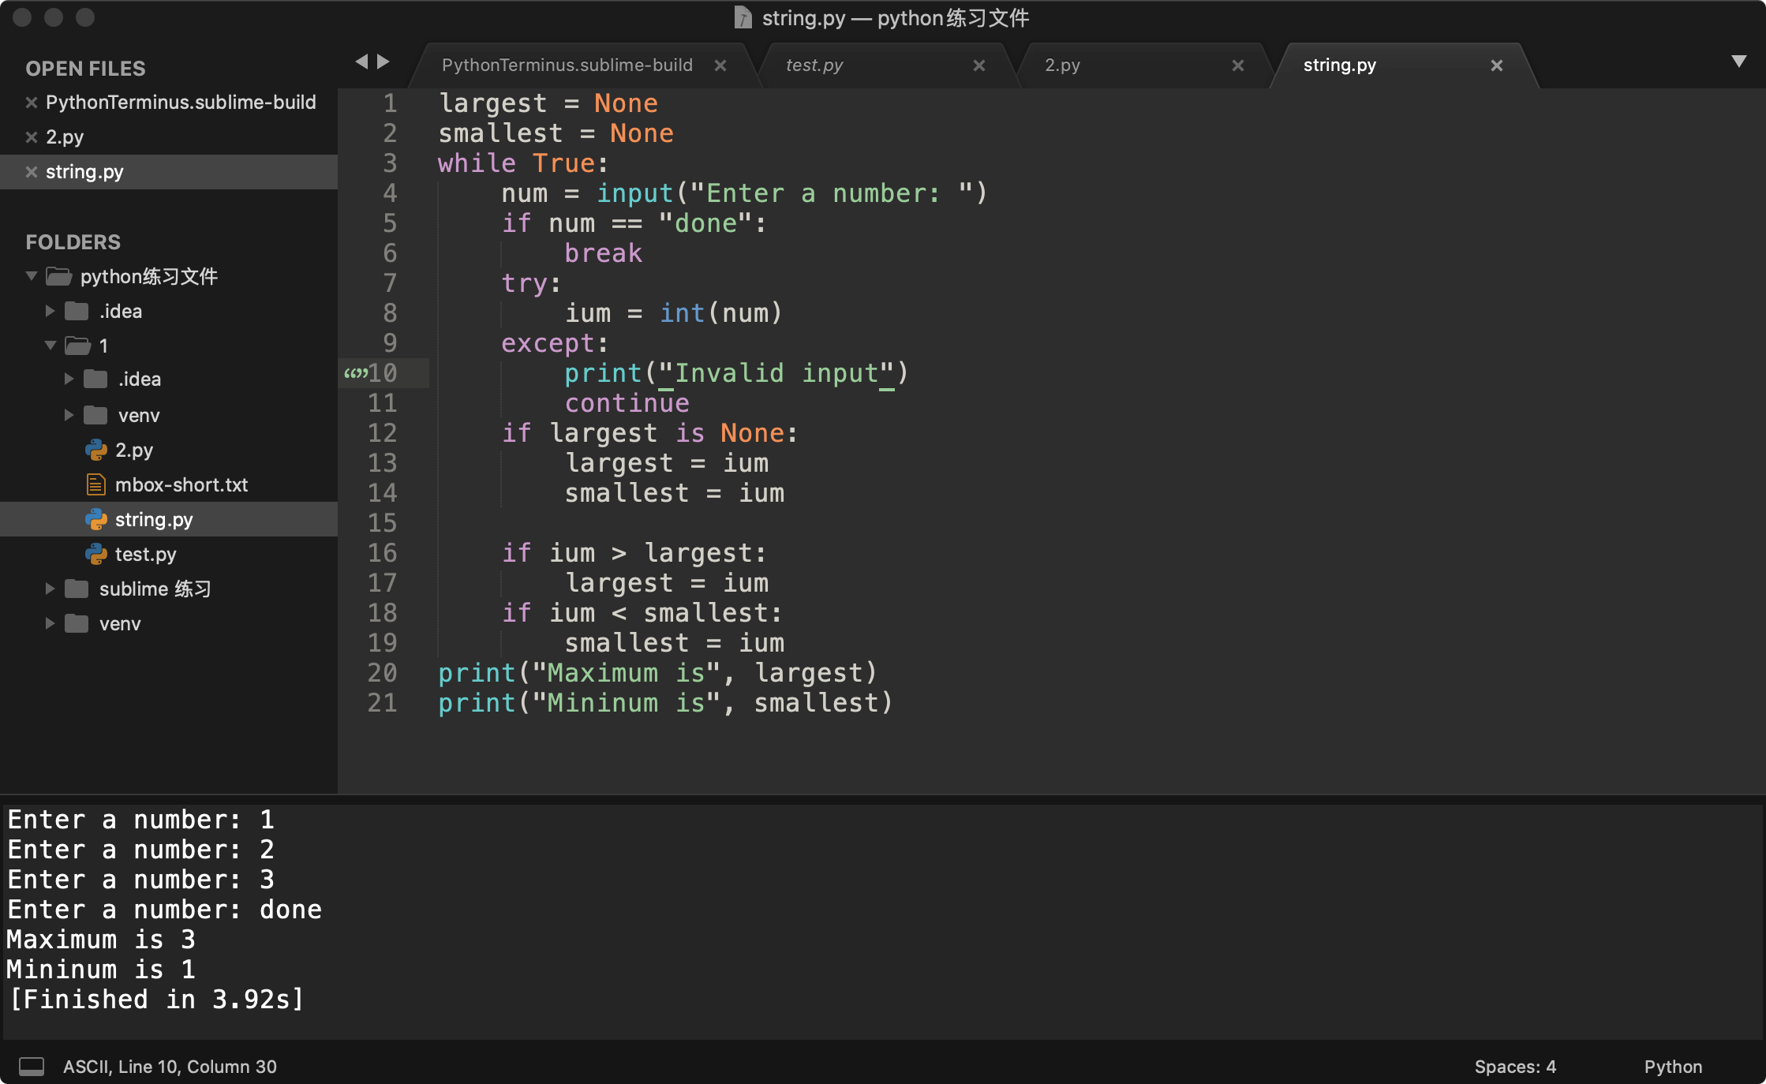
Task: Expand the venv folder inside folder 1
Action: [69, 415]
